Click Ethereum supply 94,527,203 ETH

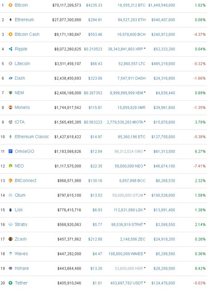point(132,20)
